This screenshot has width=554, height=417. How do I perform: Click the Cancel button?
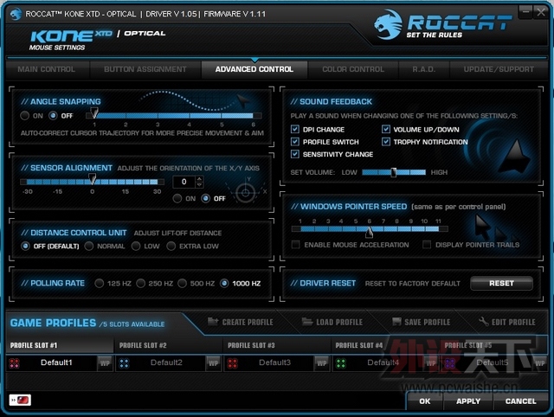pyautogui.click(x=521, y=401)
